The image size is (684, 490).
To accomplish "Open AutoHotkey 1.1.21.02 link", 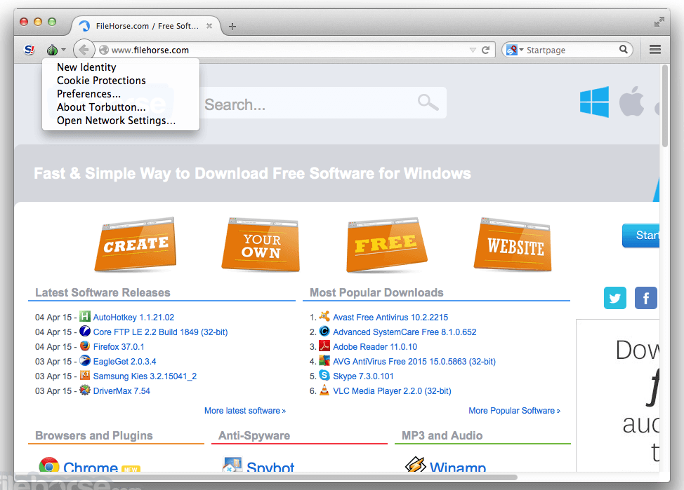I will [x=133, y=318].
